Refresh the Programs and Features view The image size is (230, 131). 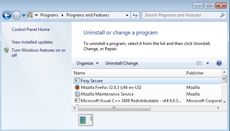pyautogui.click(x=135, y=15)
